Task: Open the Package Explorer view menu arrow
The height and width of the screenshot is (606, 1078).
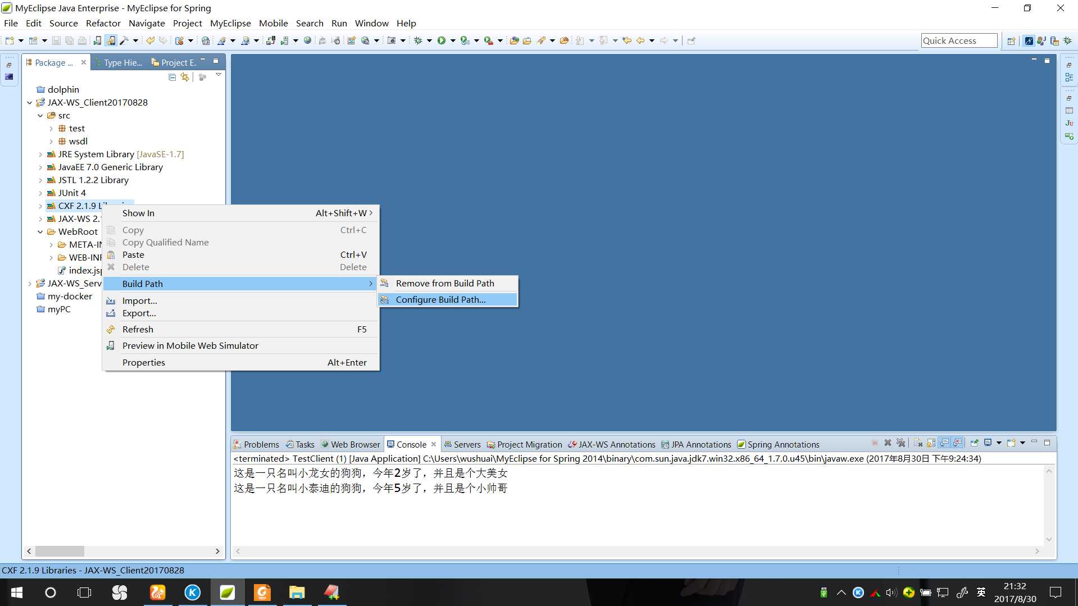Action: tap(219, 75)
